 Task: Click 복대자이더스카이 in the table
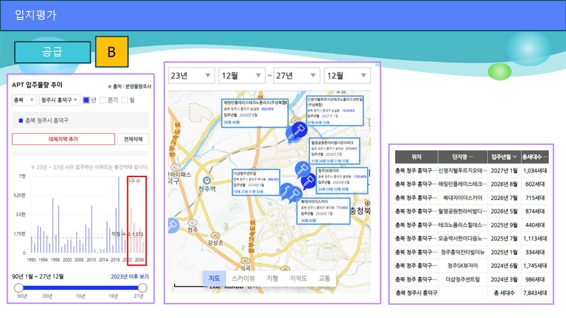click(x=462, y=198)
